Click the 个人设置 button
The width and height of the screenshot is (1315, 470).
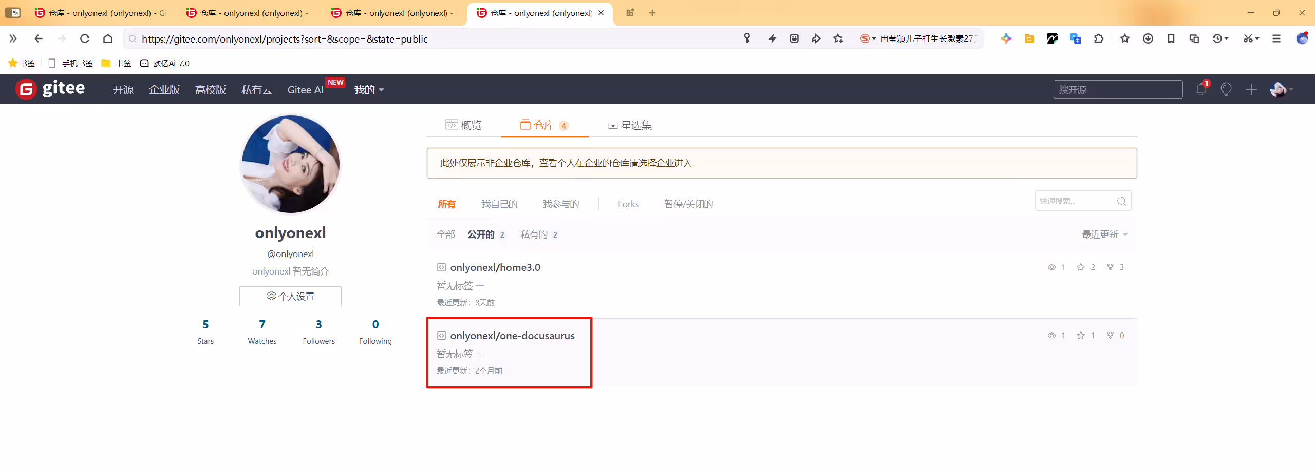(x=290, y=296)
